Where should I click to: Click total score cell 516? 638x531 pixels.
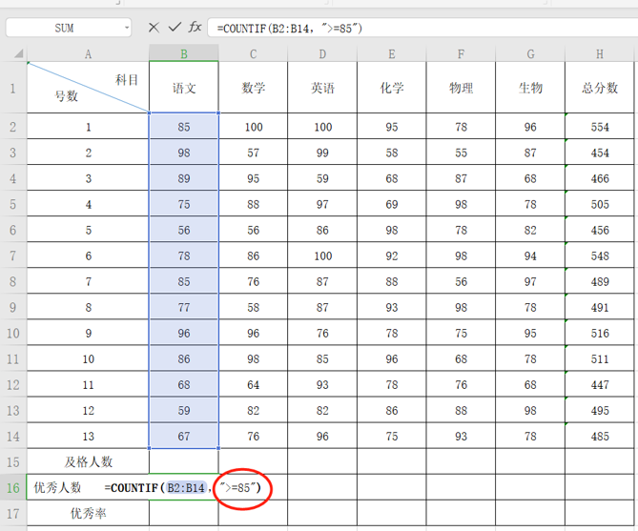point(600,333)
